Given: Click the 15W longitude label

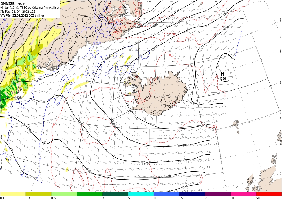Looking at the screenshot, I should pyautogui.click(x=171, y=1).
